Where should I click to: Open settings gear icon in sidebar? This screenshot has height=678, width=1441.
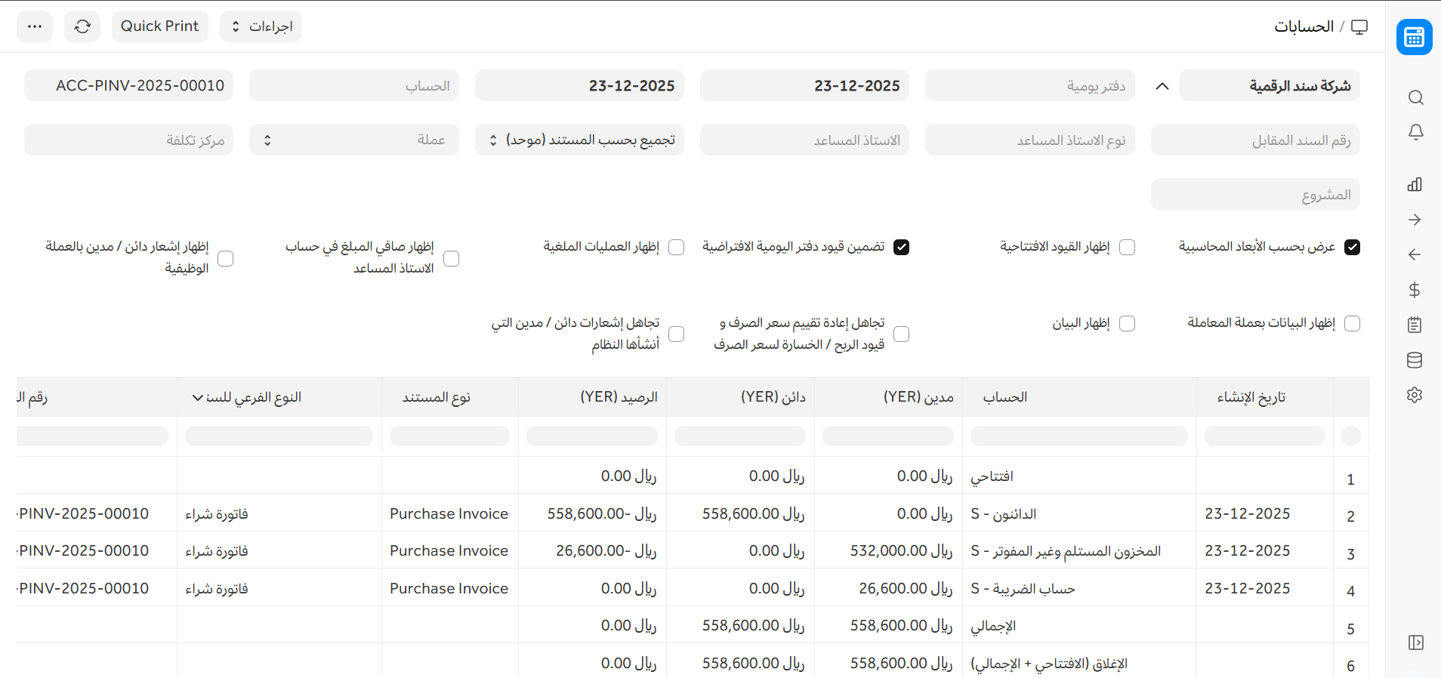1415,395
